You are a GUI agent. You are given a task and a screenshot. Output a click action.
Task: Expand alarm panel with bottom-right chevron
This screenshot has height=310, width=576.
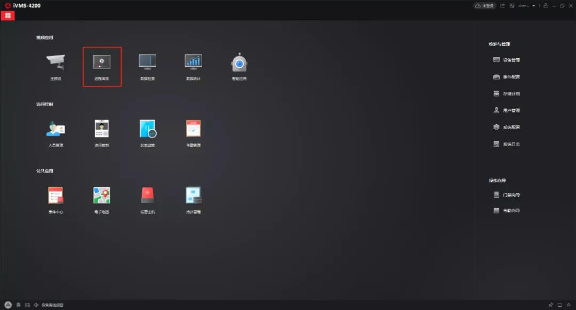[569, 305]
